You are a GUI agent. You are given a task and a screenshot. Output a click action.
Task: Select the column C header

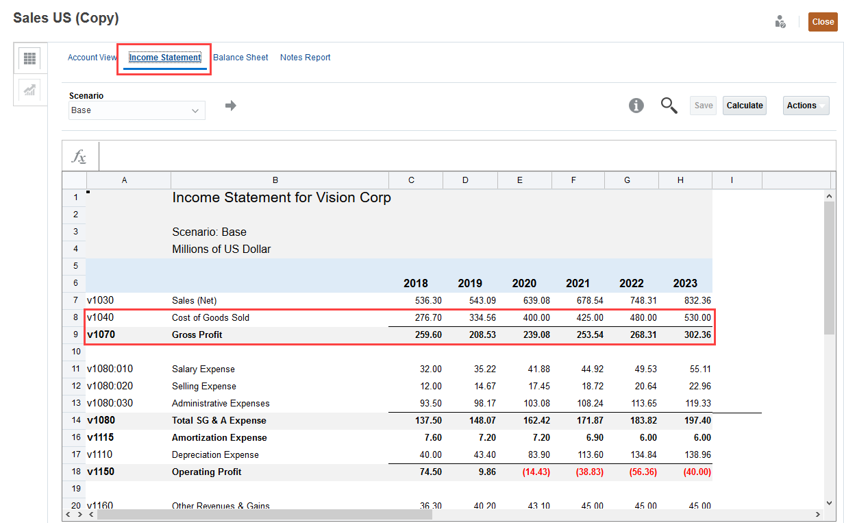(411, 180)
